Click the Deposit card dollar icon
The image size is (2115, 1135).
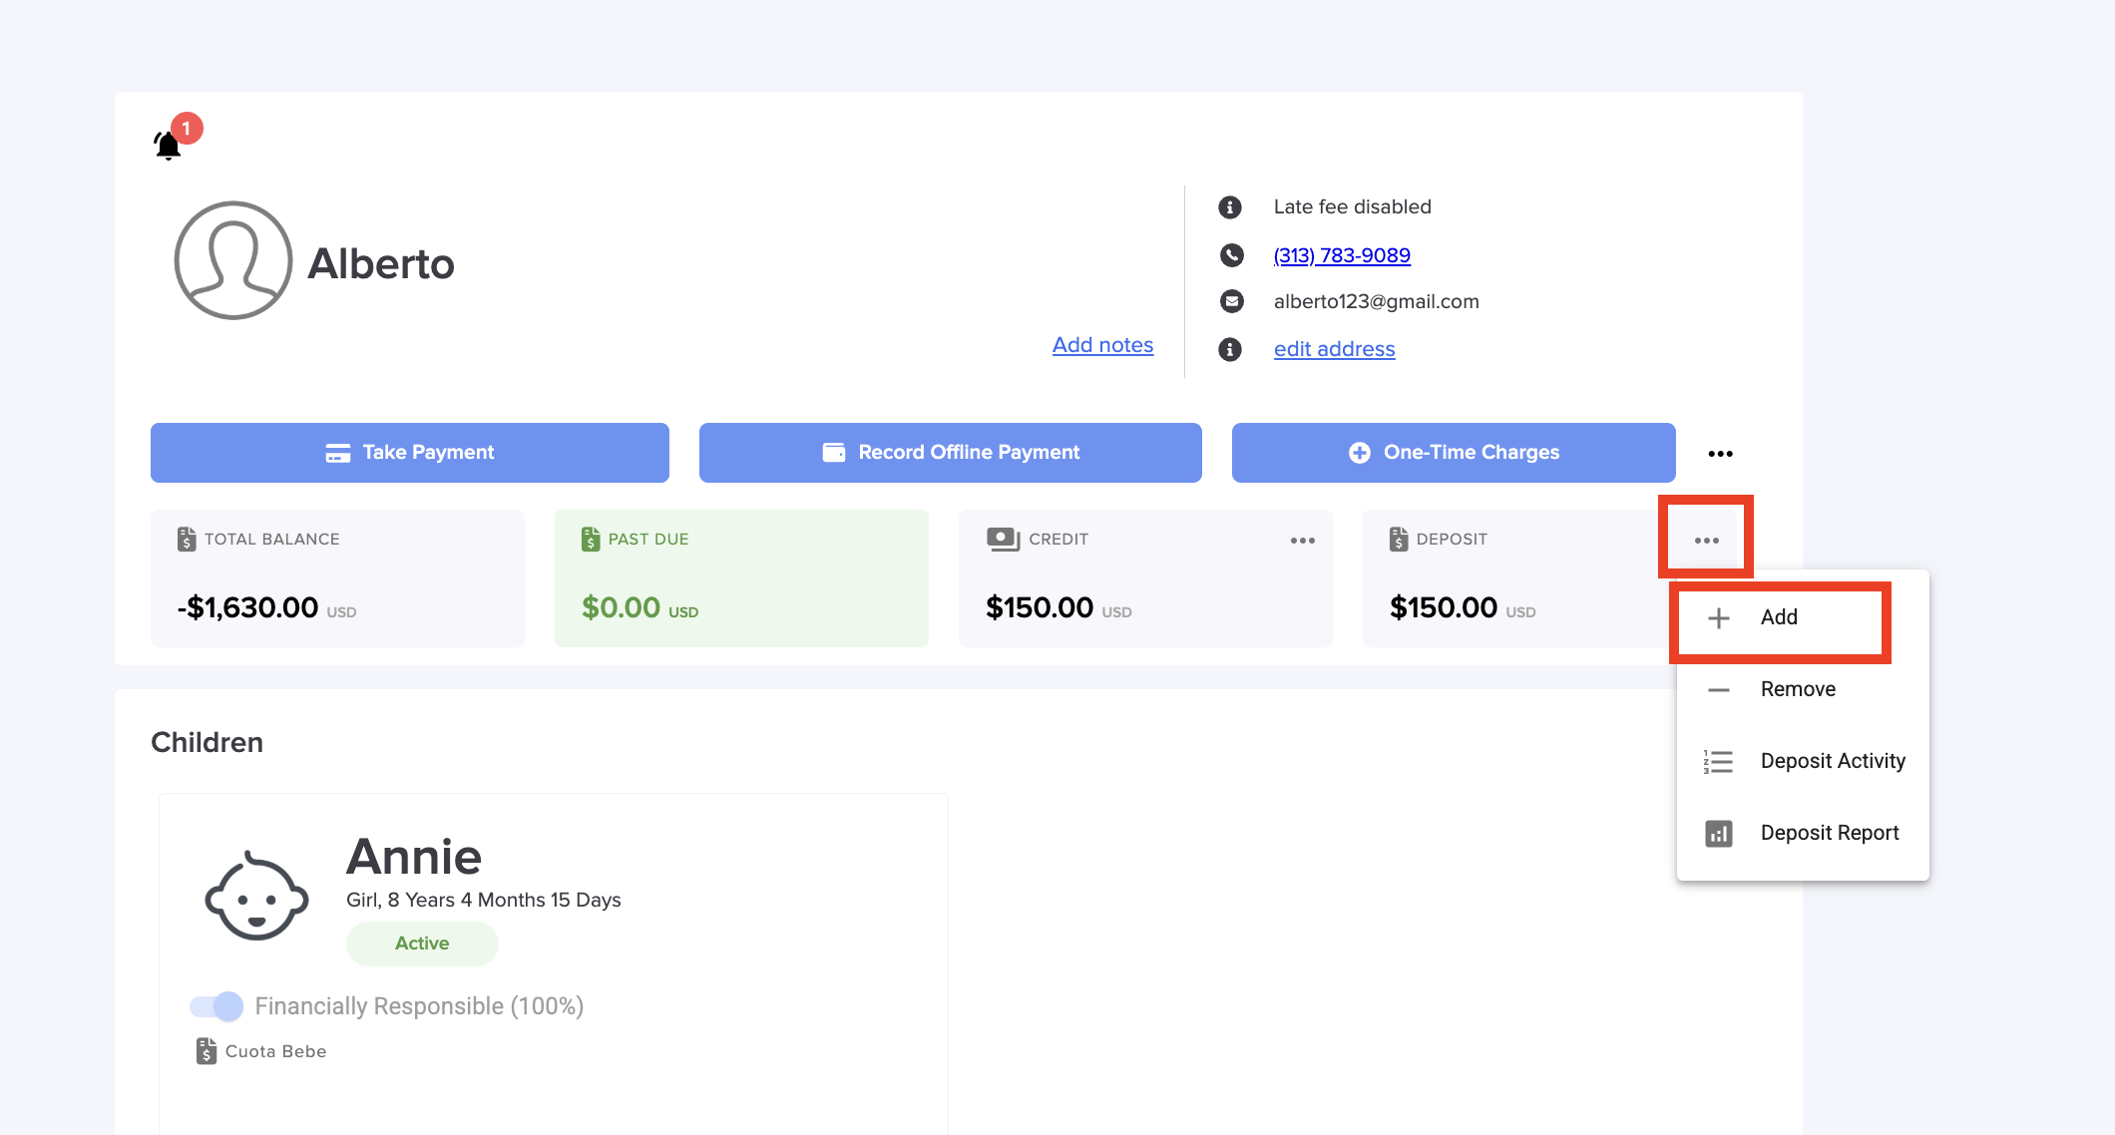click(1399, 540)
